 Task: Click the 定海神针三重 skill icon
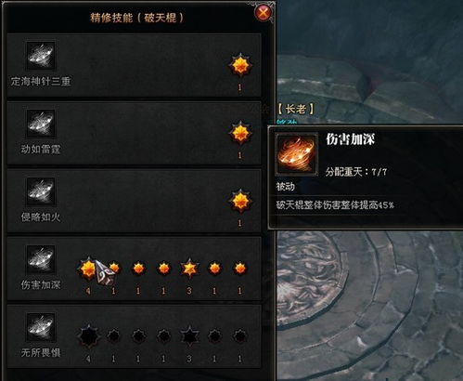41,56
